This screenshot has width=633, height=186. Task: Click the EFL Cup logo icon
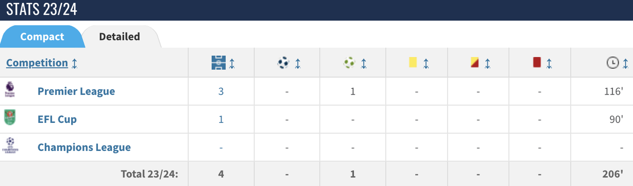[x=10, y=118]
